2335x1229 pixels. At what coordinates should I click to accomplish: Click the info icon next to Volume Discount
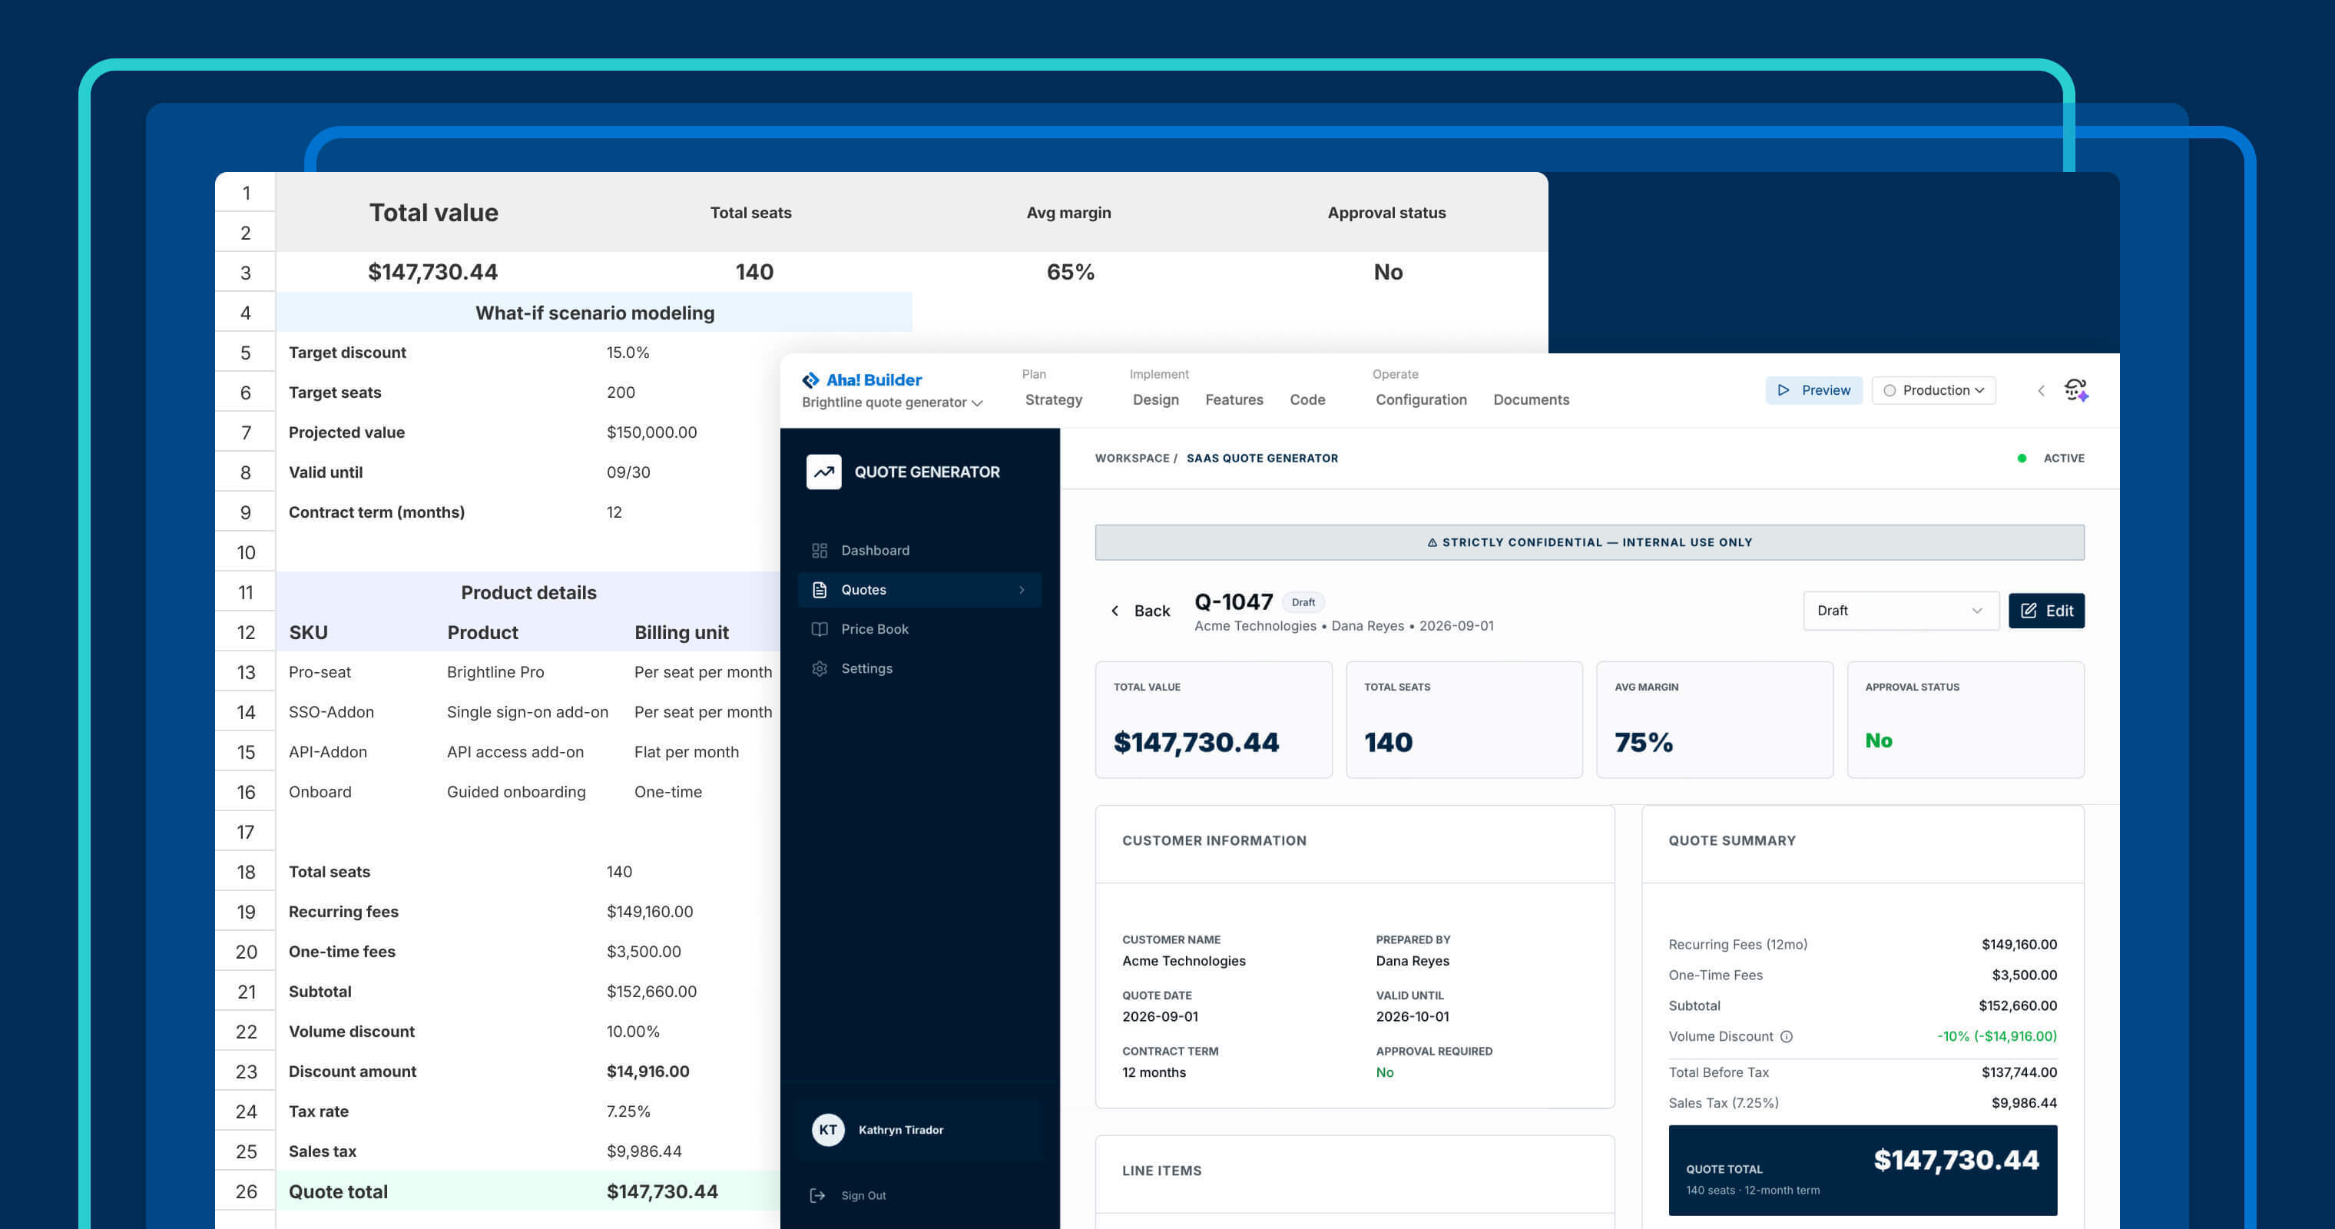[x=1786, y=1036]
